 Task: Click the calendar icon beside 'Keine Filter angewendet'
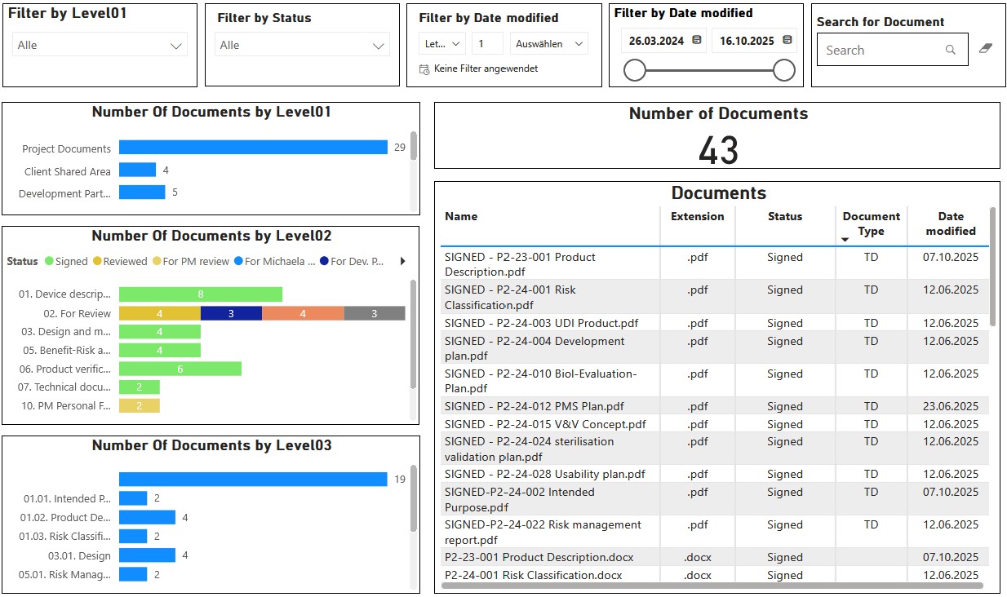424,69
